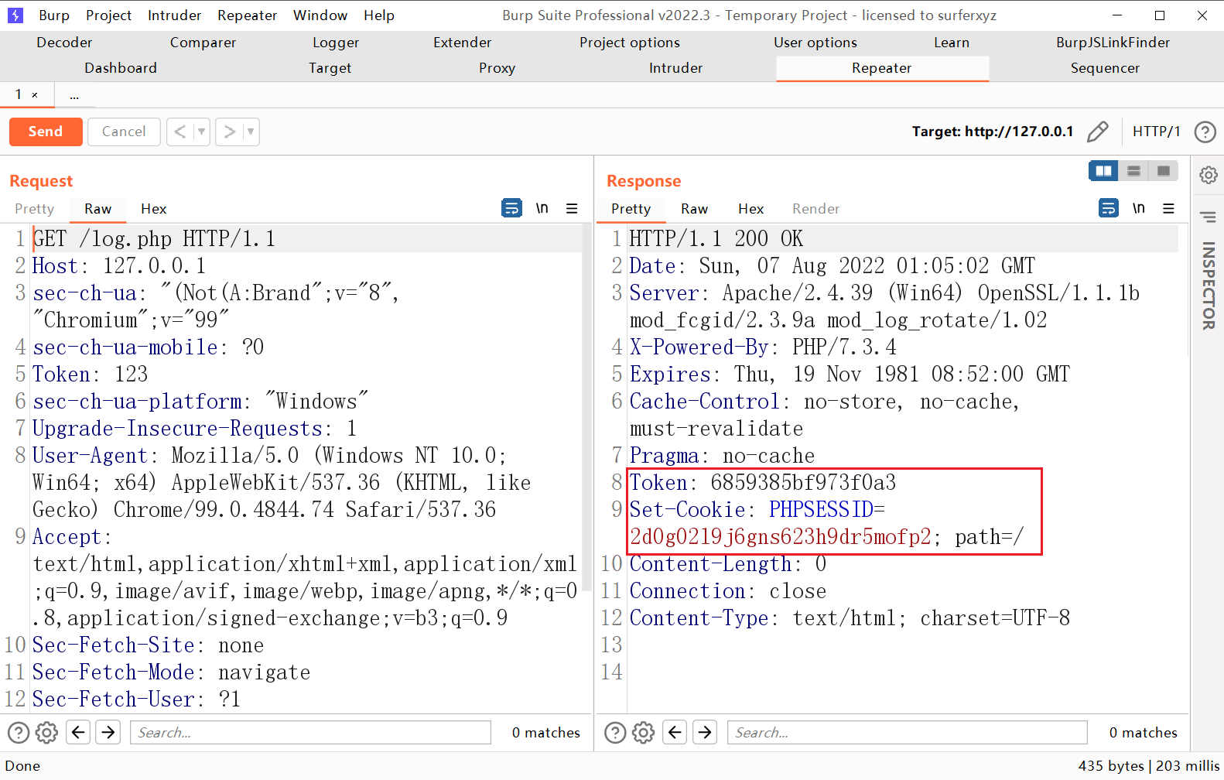This screenshot has width=1224, height=780.
Task: Expand back history dropdown arrow
Action: pyautogui.click(x=201, y=132)
